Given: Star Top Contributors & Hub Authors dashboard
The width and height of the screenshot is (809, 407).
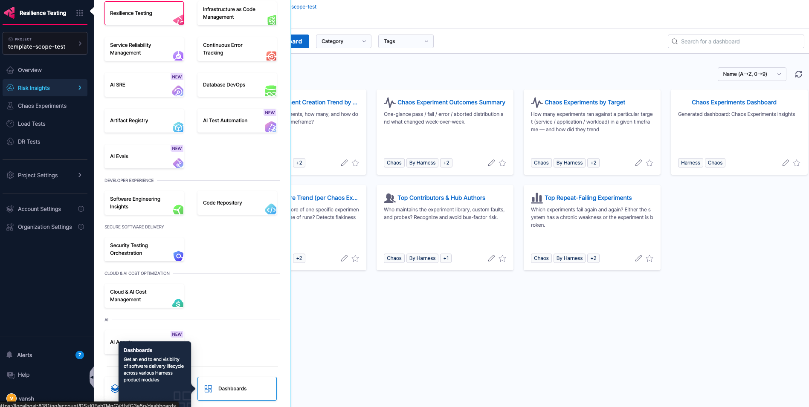Looking at the screenshot, I should (502, 258).
